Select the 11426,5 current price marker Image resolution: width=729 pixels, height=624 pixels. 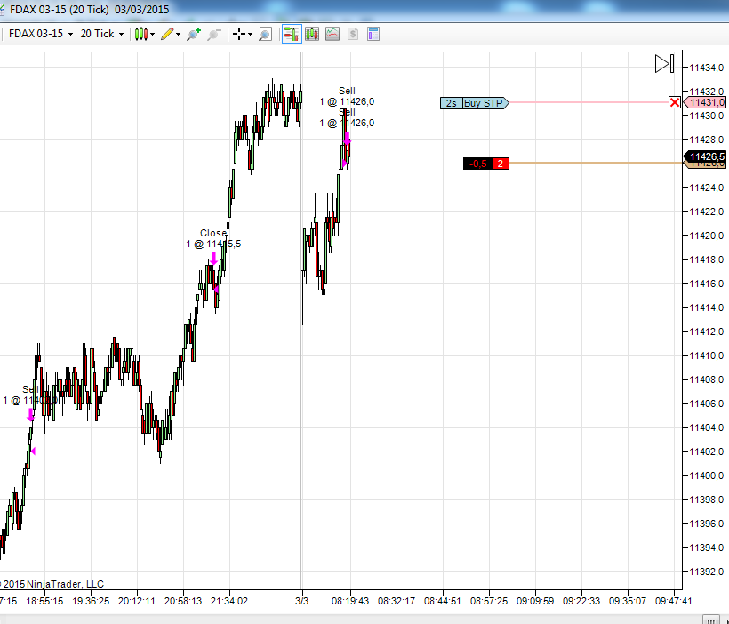[x=705, y=156]
